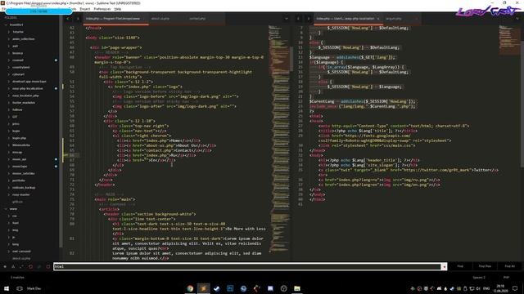Expand the owl-carousel folder under www
The image size is (524, 294).
(9, 252)
